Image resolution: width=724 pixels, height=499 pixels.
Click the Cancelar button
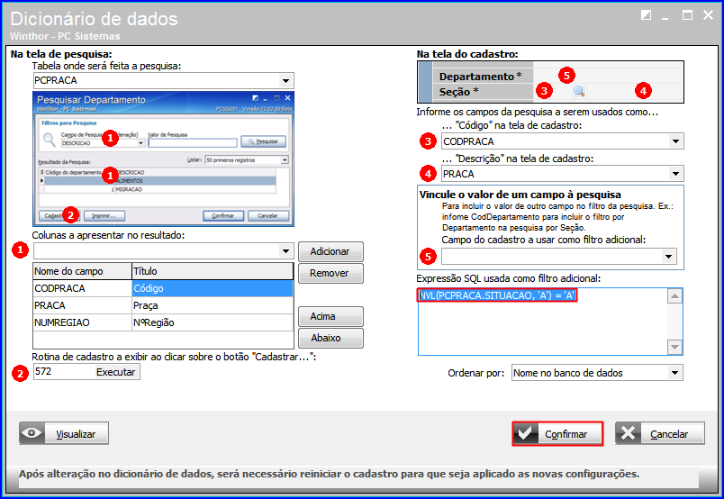pyautogui.click(x=659, y=433)
